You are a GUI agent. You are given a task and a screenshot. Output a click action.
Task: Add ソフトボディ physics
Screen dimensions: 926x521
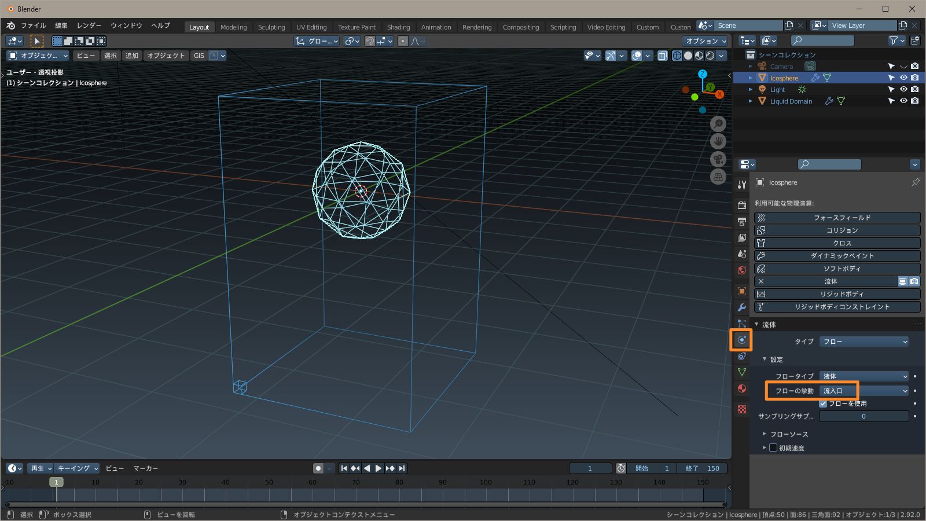[837, 269]
